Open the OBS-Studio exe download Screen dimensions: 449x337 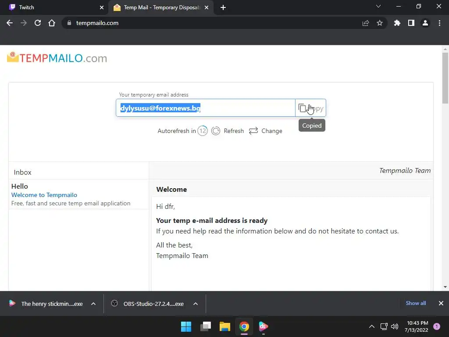pos(147,304)
